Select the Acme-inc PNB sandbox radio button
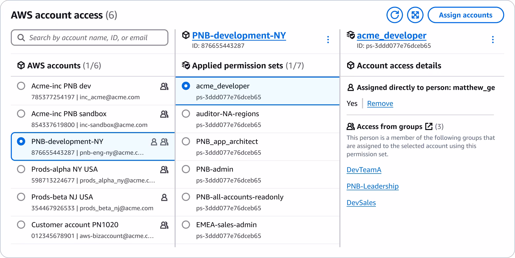 [21, 114]
